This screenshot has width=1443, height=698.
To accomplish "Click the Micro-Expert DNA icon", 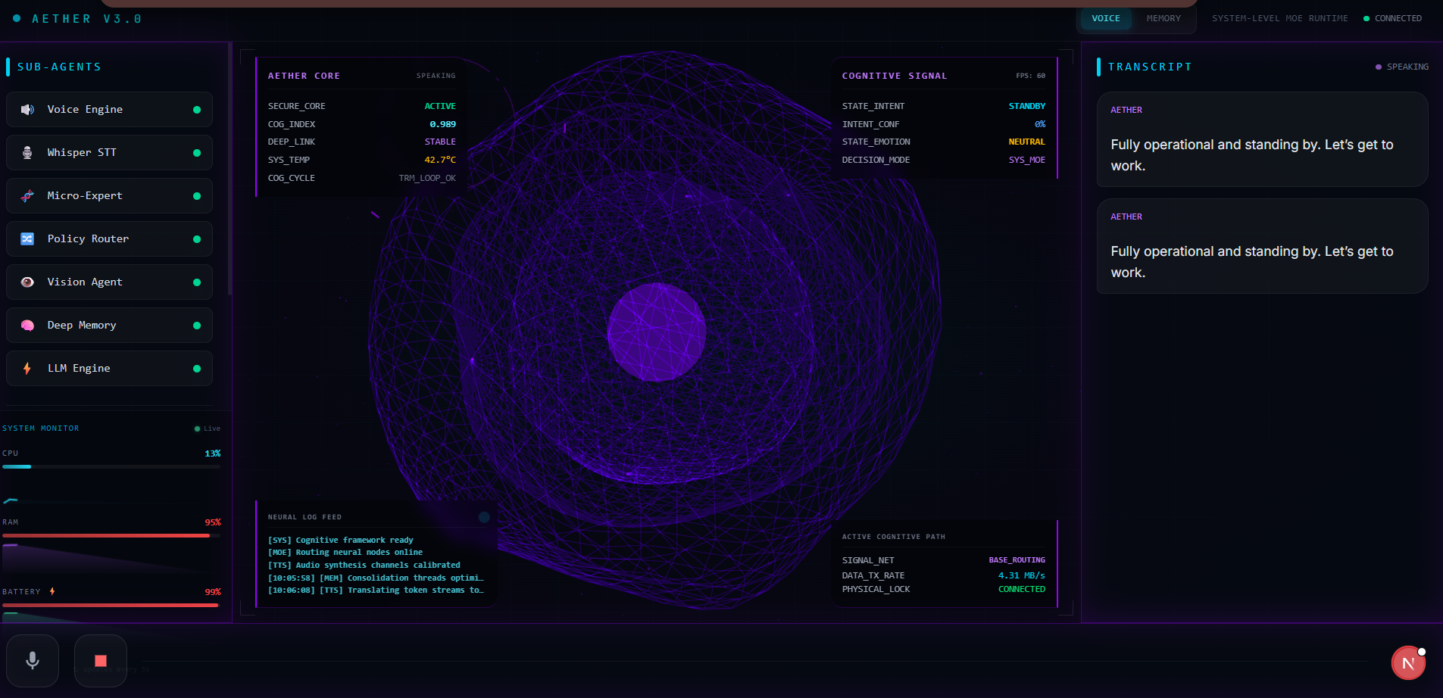I will coord(27,196).
